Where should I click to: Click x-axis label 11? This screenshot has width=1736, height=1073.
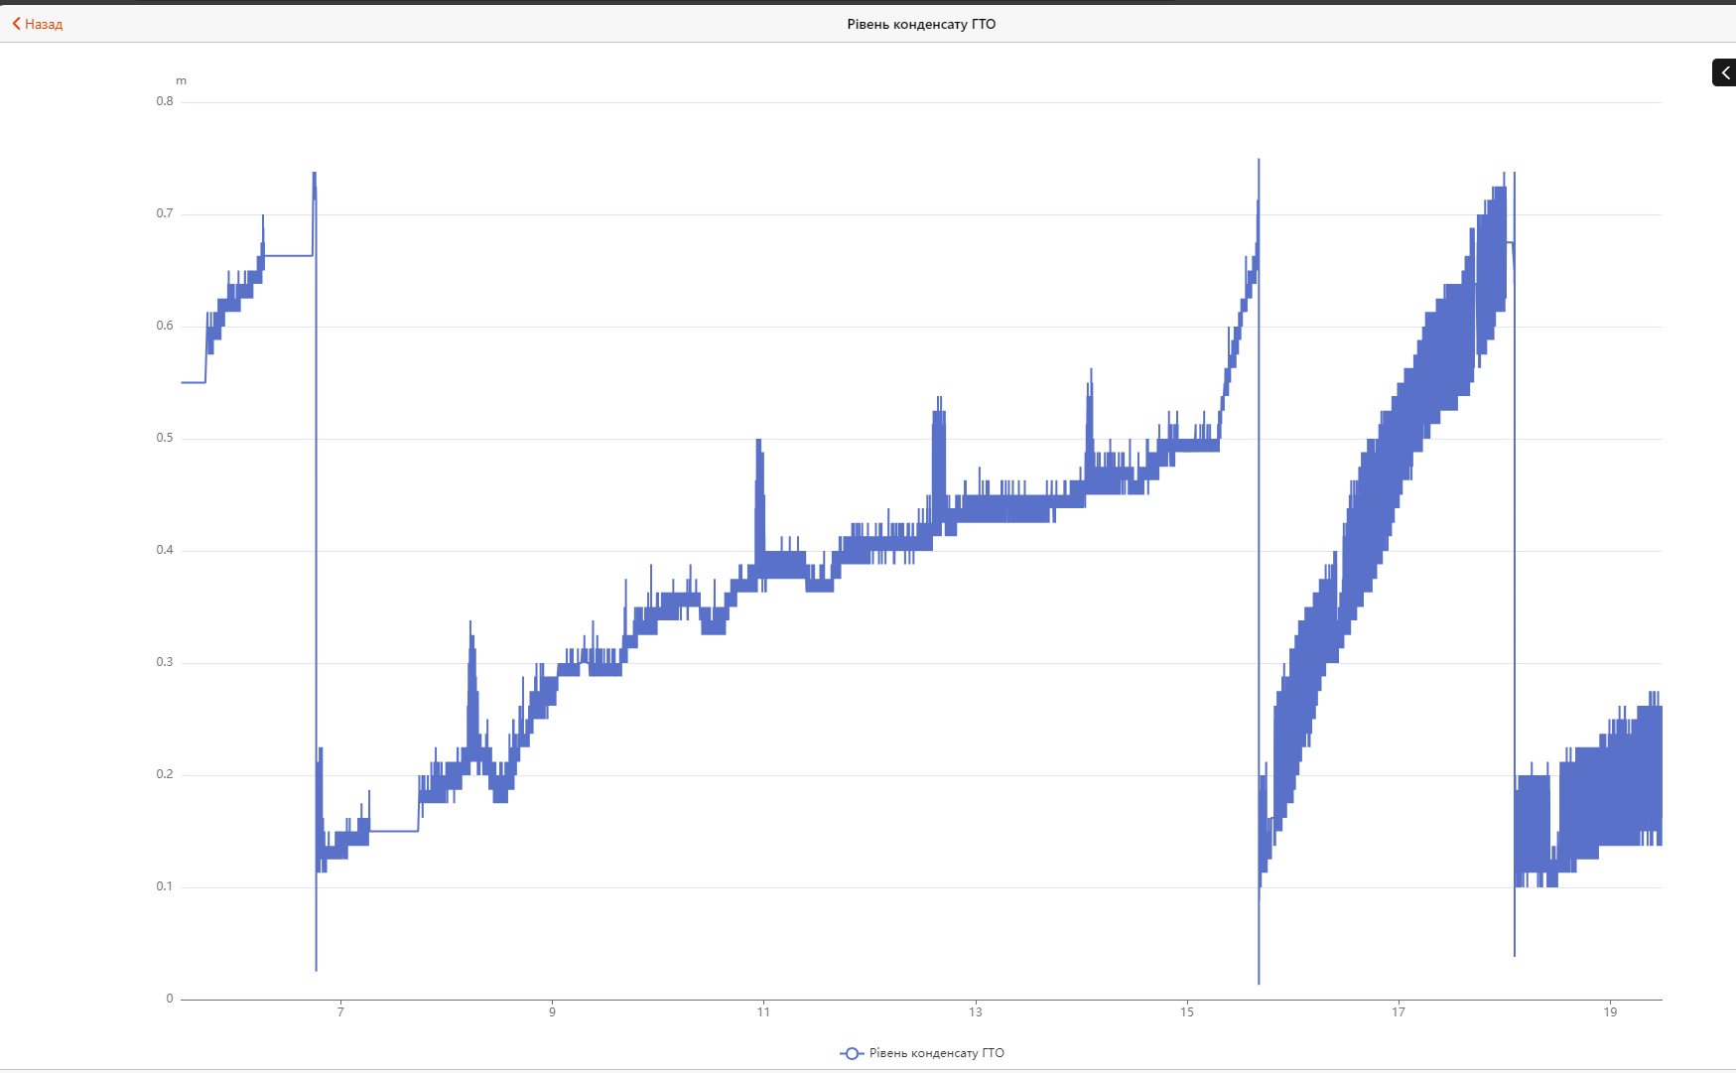click(763, 1011)
